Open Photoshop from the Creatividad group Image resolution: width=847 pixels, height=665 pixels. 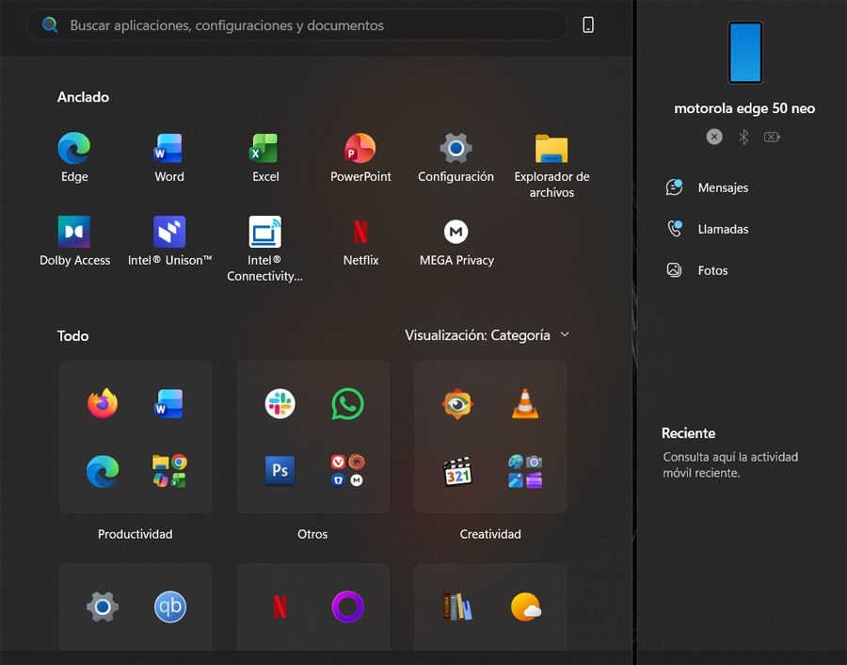point(280,470)
